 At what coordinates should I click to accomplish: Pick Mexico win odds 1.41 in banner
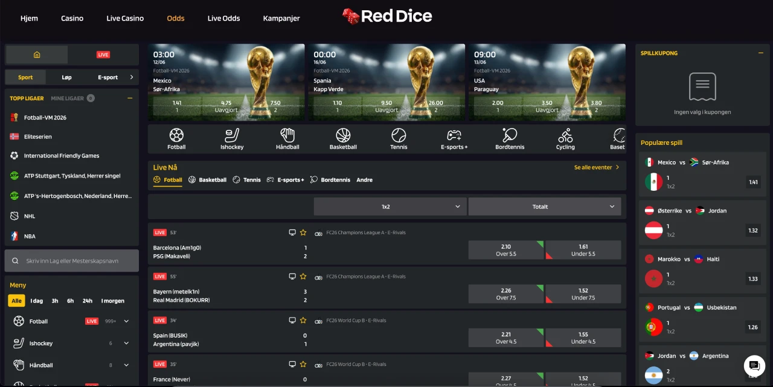click(177, 106)
